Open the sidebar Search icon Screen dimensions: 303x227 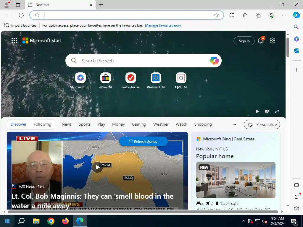click(296, 27)
